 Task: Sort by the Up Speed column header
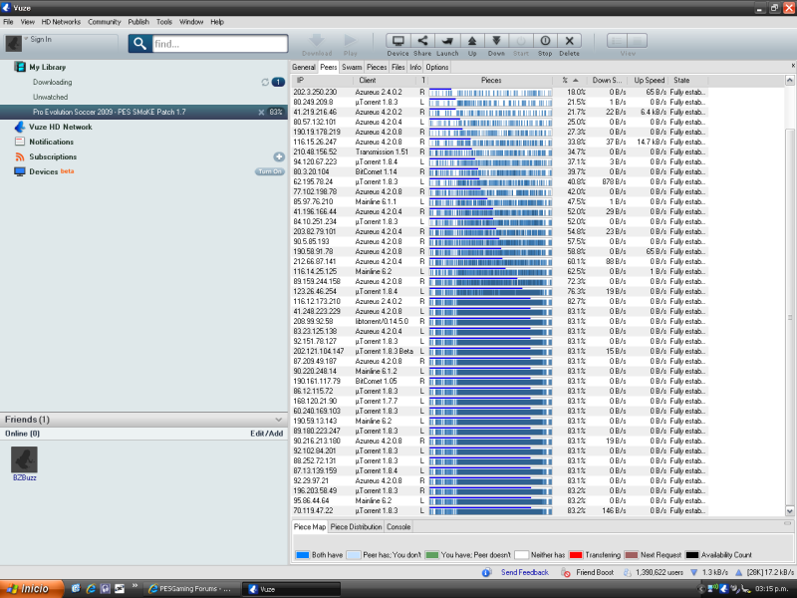tap(649, 81)
